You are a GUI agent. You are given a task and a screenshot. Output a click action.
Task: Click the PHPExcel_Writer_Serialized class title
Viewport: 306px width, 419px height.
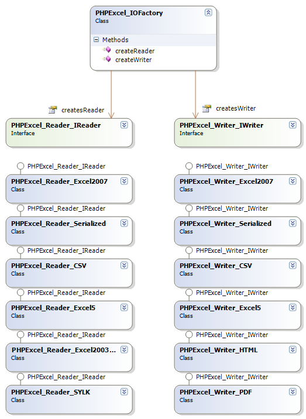tap(225, 224)
